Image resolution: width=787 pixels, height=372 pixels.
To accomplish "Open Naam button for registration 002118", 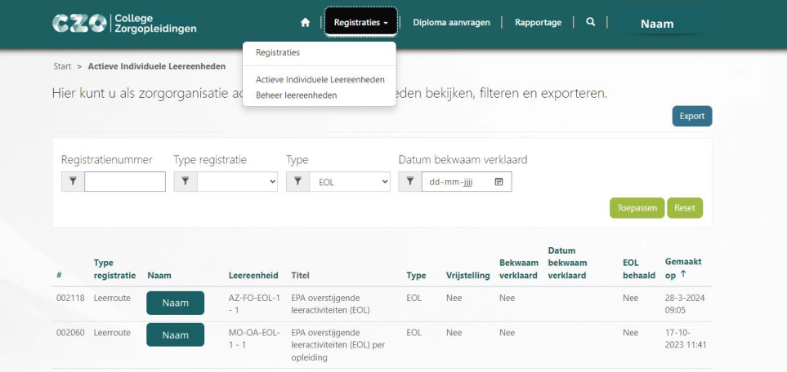I will click(x=175, y=303).
